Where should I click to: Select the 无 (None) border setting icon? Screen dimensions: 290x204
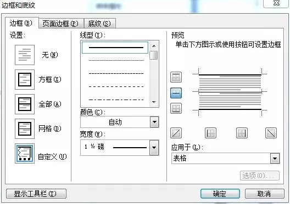coord(25,55)
